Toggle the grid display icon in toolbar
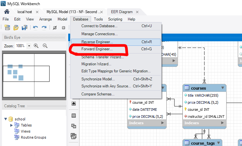Screen dimensions: 242x146 click(55, 28)
